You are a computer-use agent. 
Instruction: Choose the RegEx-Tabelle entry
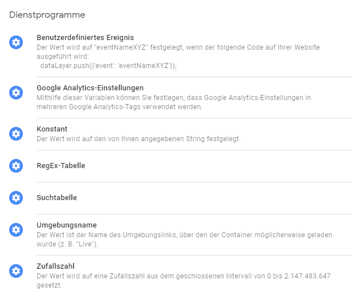(61, 166)
